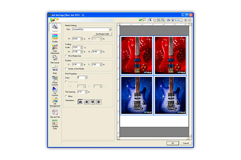Enable Fit to Media Size checkbox
The height and width of the screenshot is (160, 241).
coord(66,56)
